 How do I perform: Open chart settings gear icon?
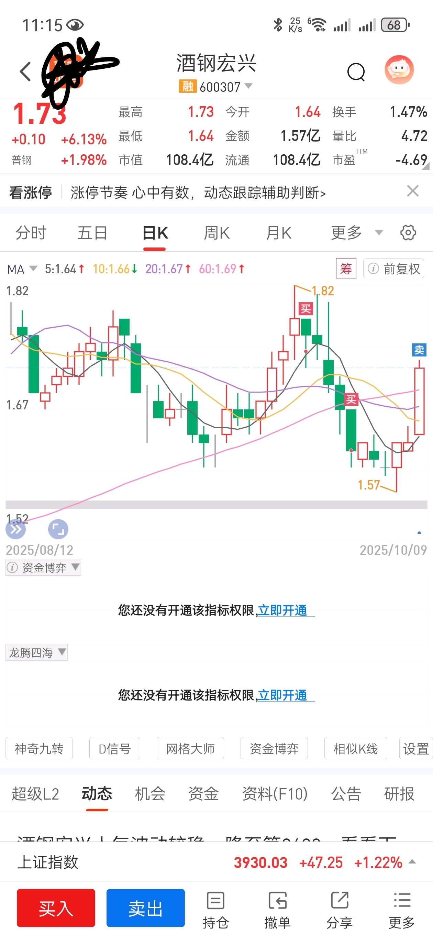408,232
